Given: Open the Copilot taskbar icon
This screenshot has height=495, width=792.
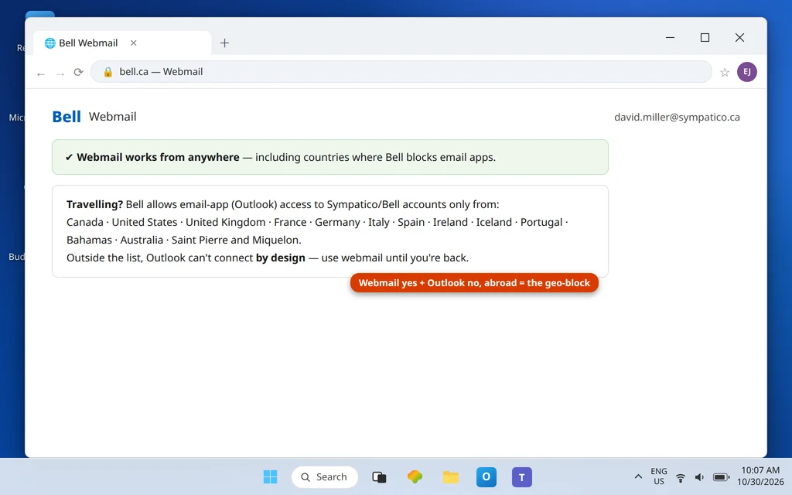Looking at the screenshot, I should point(415,476).
